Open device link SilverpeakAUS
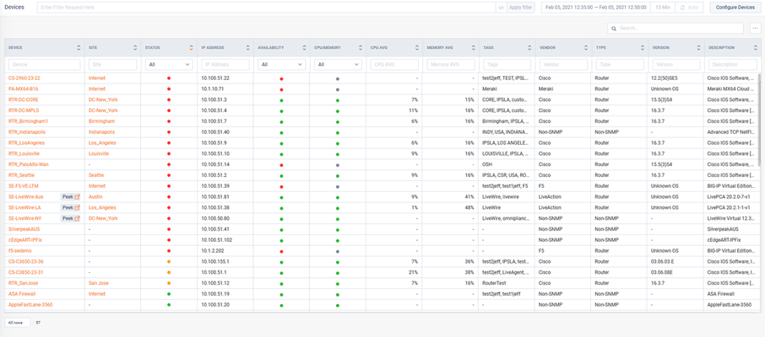The image size is (765, 337). [23, 229]
